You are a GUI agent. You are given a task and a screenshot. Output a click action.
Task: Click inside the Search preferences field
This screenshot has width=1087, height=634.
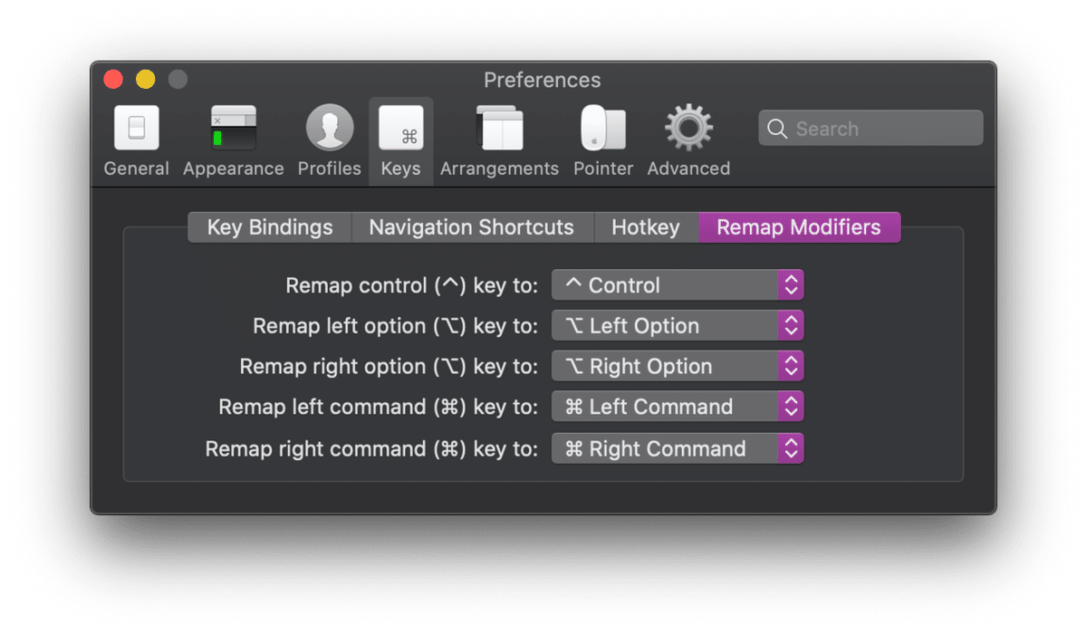point(879,129)
